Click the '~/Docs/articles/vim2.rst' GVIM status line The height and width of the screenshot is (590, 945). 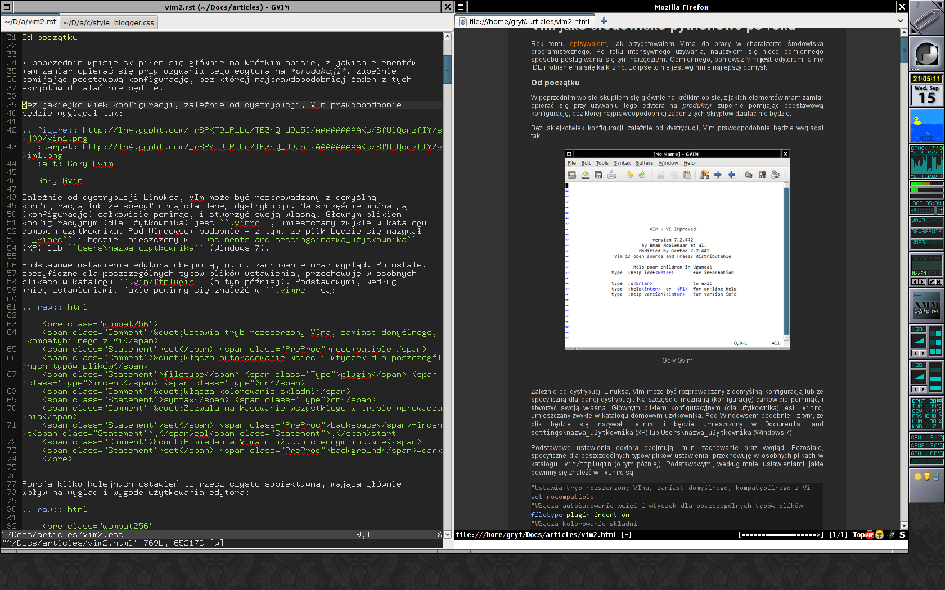click(x=62, y=535)
